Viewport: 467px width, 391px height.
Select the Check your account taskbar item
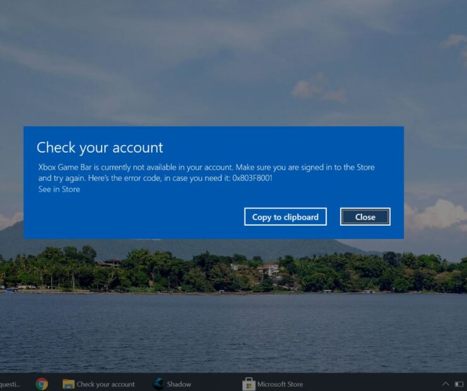[98, 384]
